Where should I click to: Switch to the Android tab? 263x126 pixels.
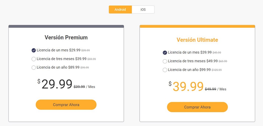pos(120,10)
